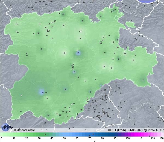
Task: Click the '100' scale label
Action: [x=128, y=138]
